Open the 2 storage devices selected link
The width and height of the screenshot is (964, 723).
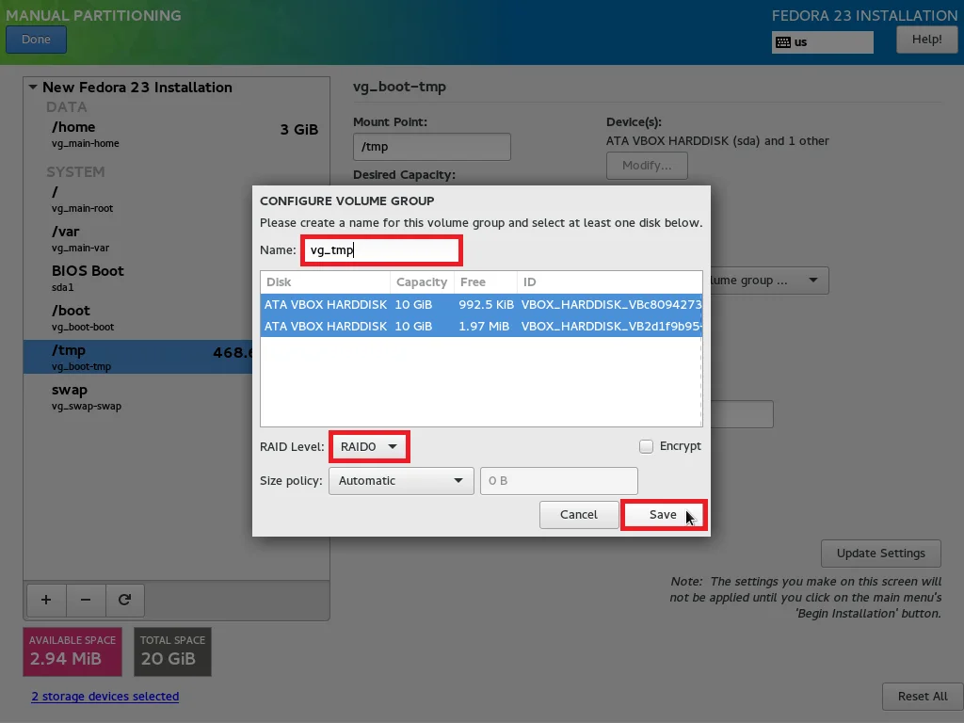coord(105,696)
